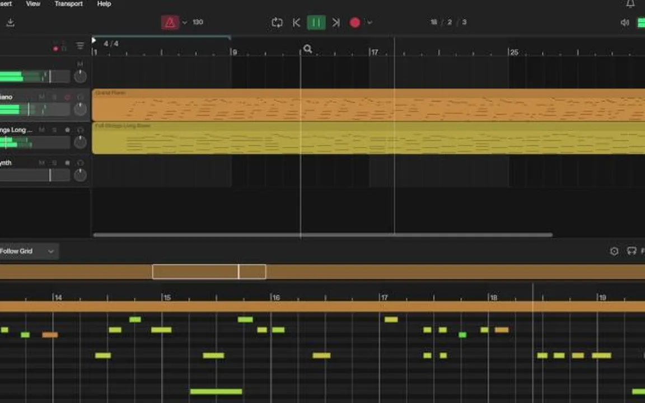The width and height of the screenshot is (645, 403).
Task: Adjust the Piano track volume slider
Action: [35, 109]
